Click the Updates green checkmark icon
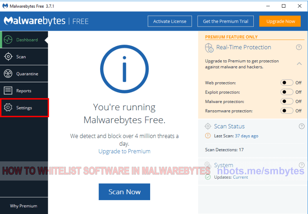This screenshot has width=308, height=214. point(208,177)
